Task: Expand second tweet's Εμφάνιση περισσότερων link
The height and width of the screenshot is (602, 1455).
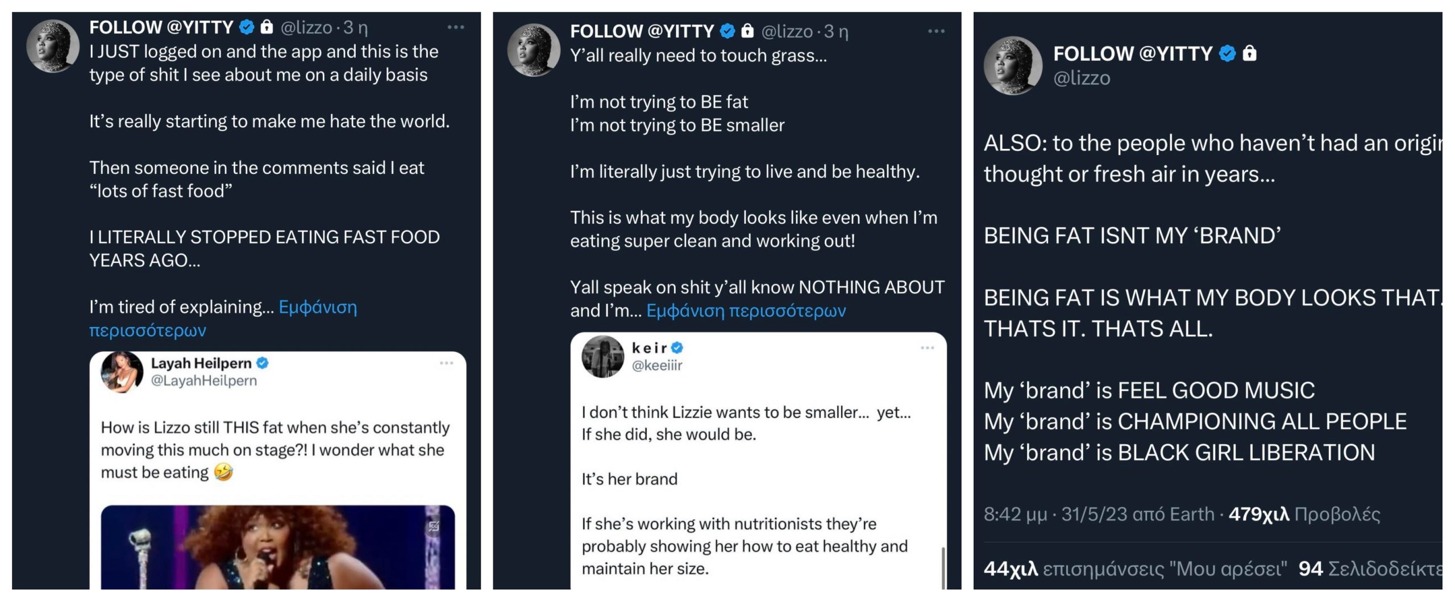Action: pos(746,311)
